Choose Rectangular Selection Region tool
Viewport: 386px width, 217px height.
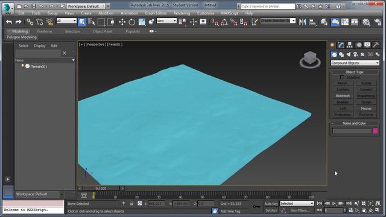[101, 22]
